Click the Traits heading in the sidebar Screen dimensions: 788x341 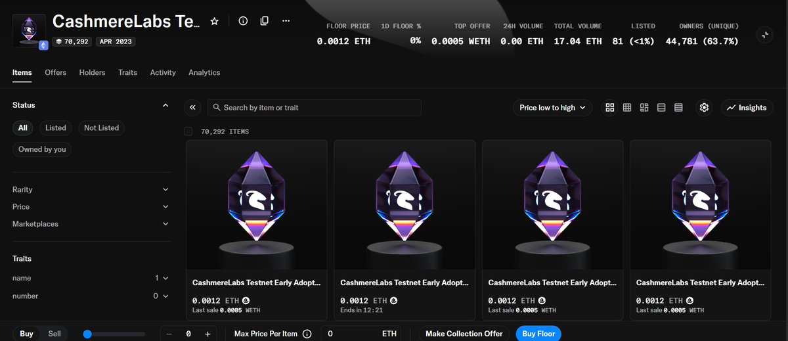[22, 259]
